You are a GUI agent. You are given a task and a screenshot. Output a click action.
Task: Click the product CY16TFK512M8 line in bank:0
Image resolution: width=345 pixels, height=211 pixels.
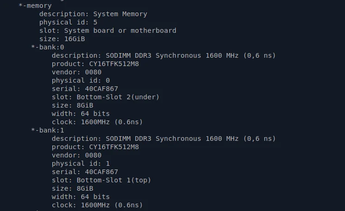click(x=95, y=64)
